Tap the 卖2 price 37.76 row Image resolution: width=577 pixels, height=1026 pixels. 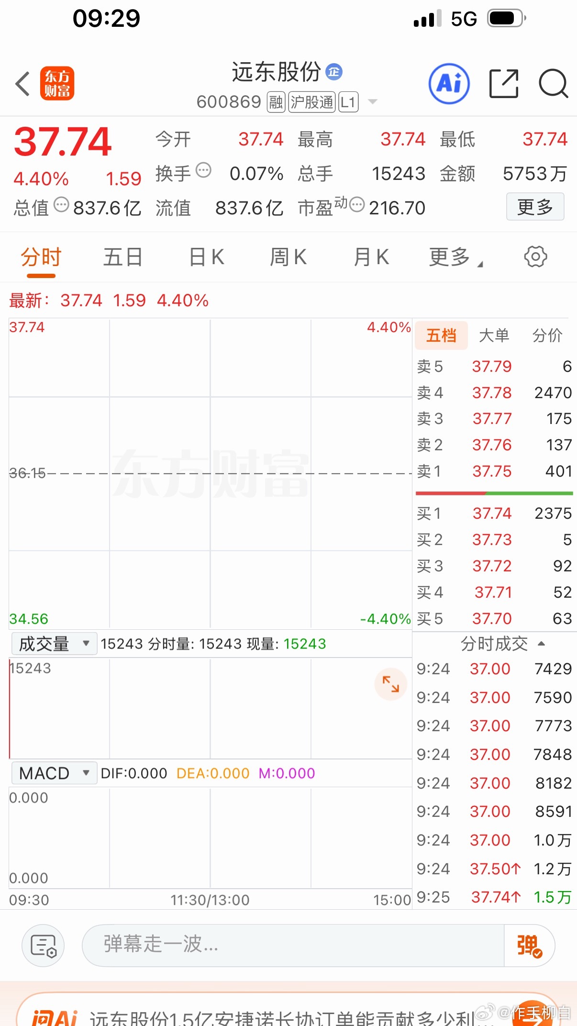(x=494, y=445)
